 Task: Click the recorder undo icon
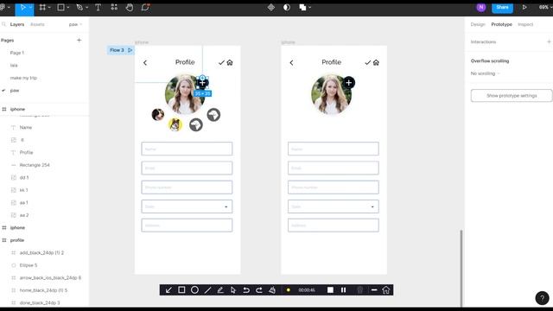click(x=246, y=290)
